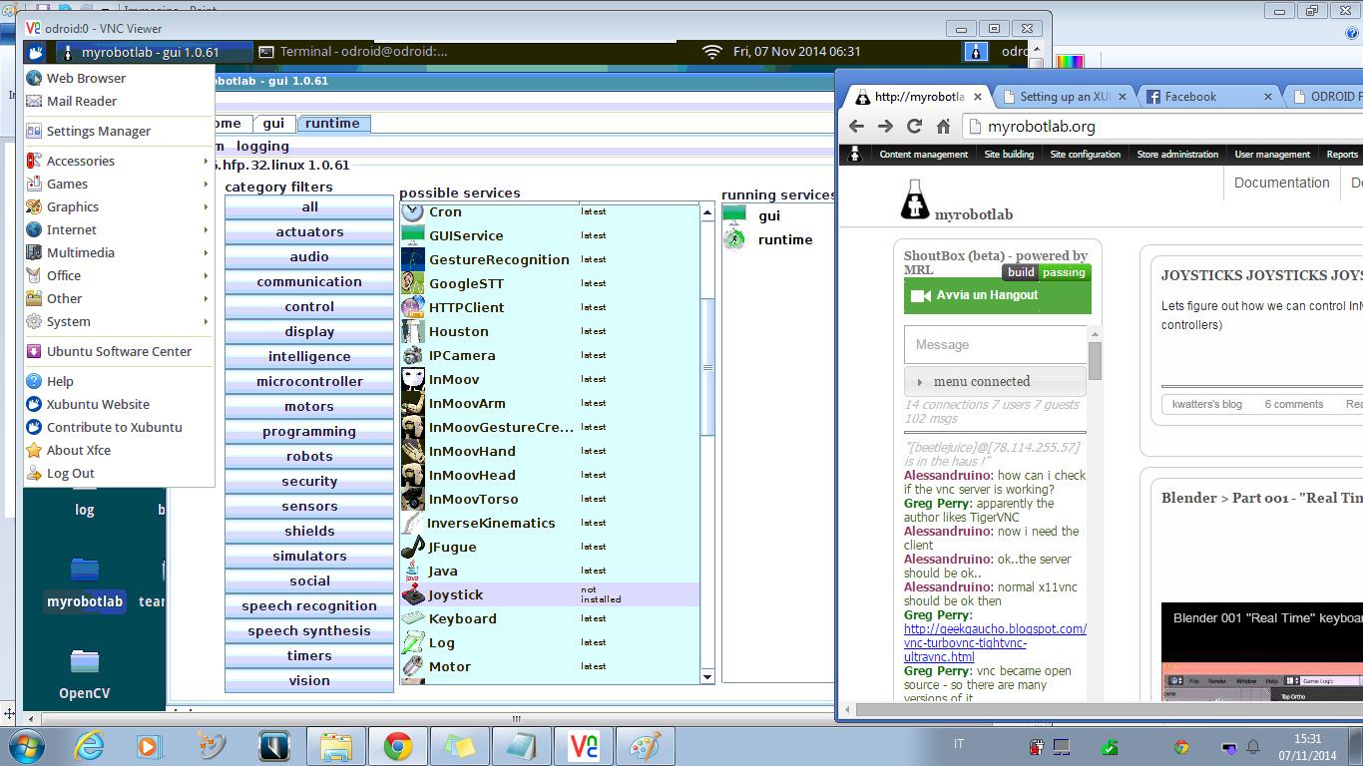1363x766 pixels.
Task: Open Ubuntu Software Center menu entry
Action: pos(119,351)
